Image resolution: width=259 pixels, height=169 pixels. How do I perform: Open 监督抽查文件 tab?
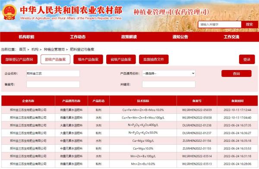[x=154, y=59]
